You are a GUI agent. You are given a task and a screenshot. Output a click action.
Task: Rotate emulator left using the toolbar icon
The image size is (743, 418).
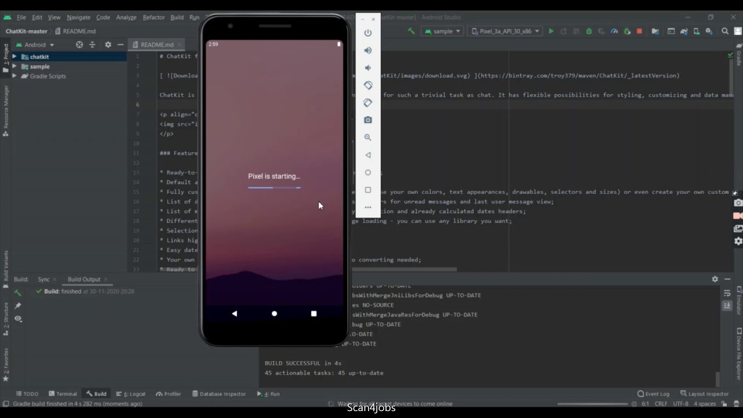[x=367, y=85]
